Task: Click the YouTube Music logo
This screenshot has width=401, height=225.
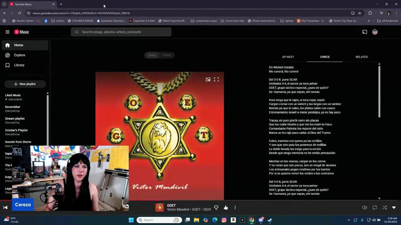Action: [x=22, y=32]
